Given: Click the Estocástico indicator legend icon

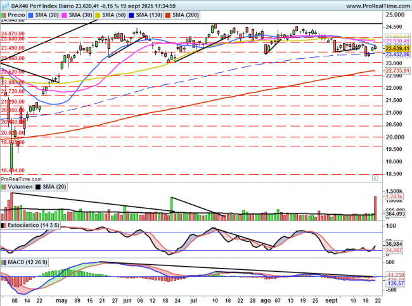Looking at the screenshot, I should click(x=4, y=225).
